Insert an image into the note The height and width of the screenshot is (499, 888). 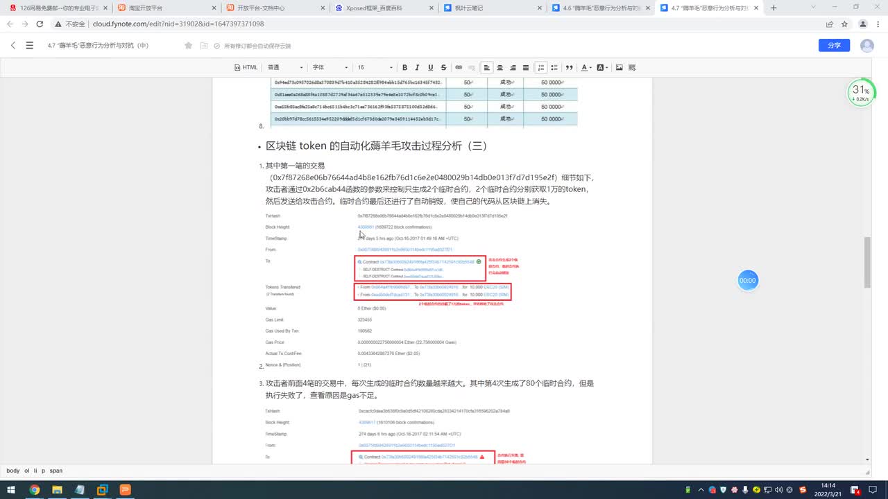click(x=619, y=67)
